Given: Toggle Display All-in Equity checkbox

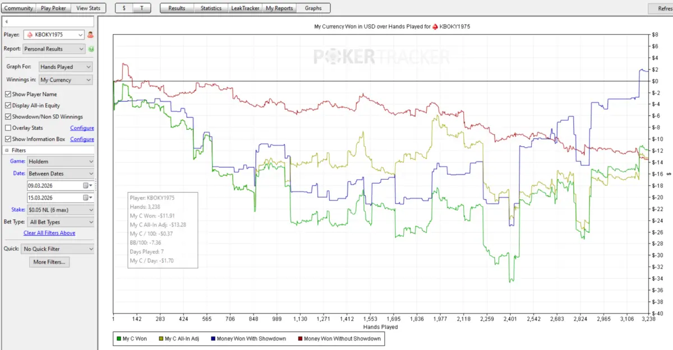Looking at the screenshot, I should pos(8,105).
